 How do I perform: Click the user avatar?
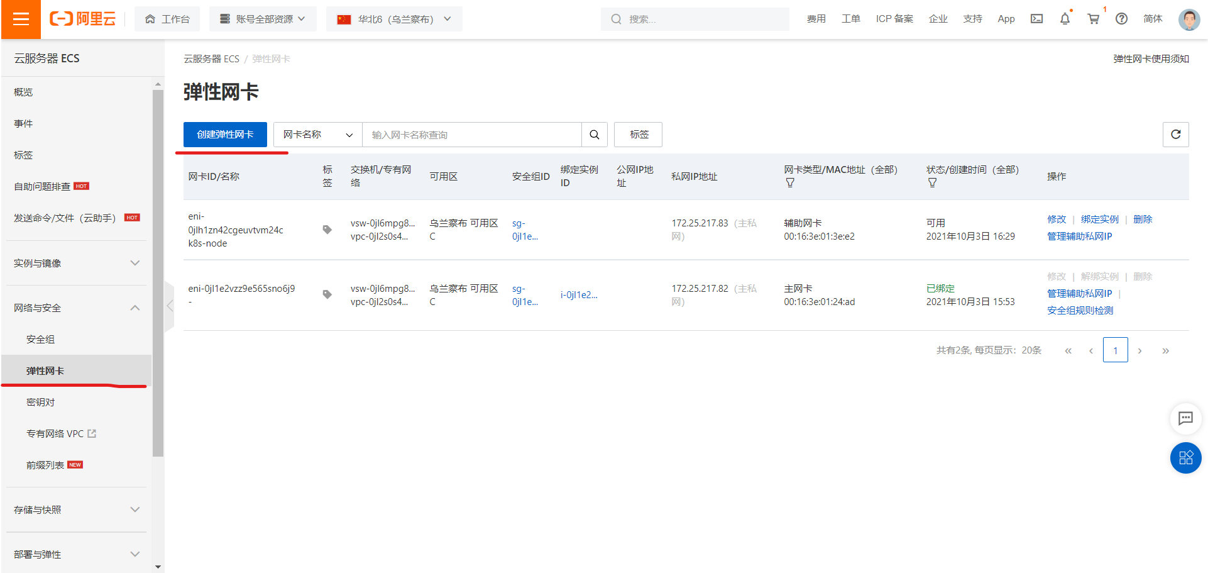[x=1189, y=19]
